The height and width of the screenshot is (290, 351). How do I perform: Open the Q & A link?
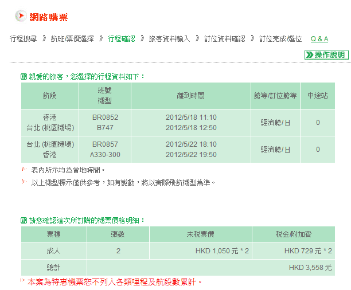click(x=319, y=39)
